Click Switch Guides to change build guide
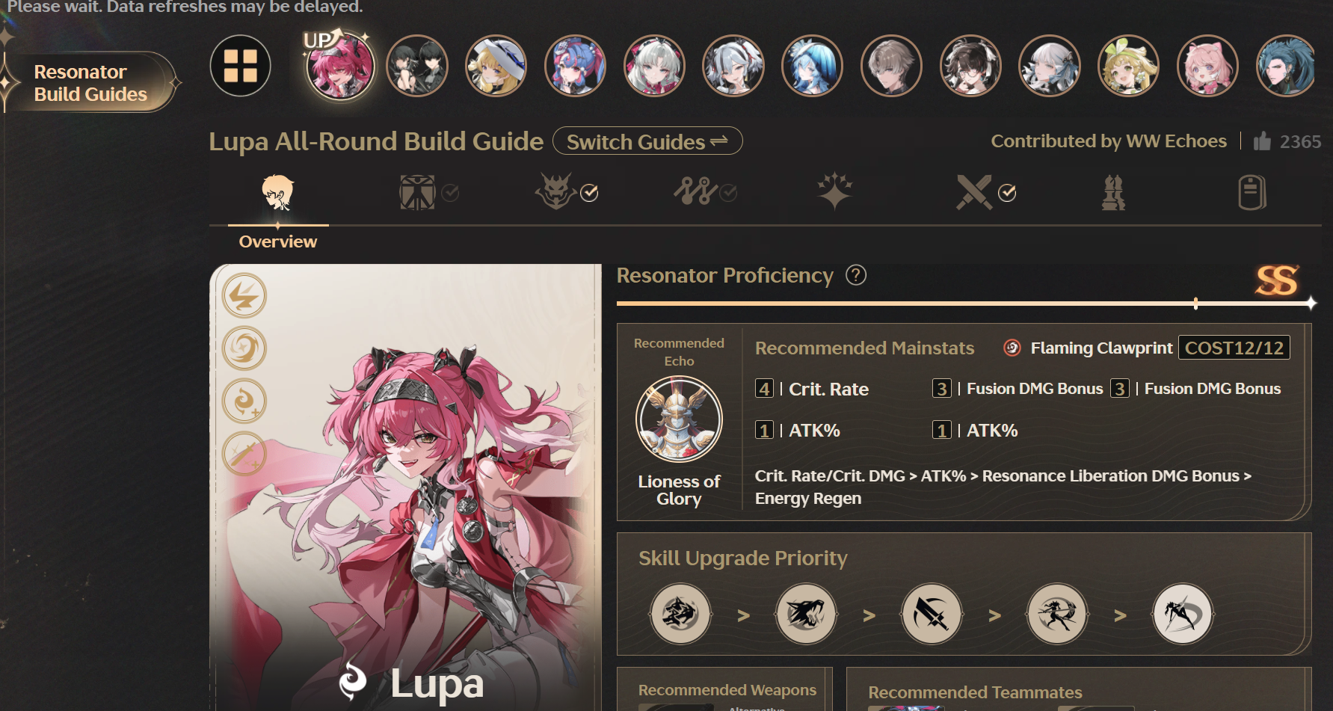 (x=647, y=141)
